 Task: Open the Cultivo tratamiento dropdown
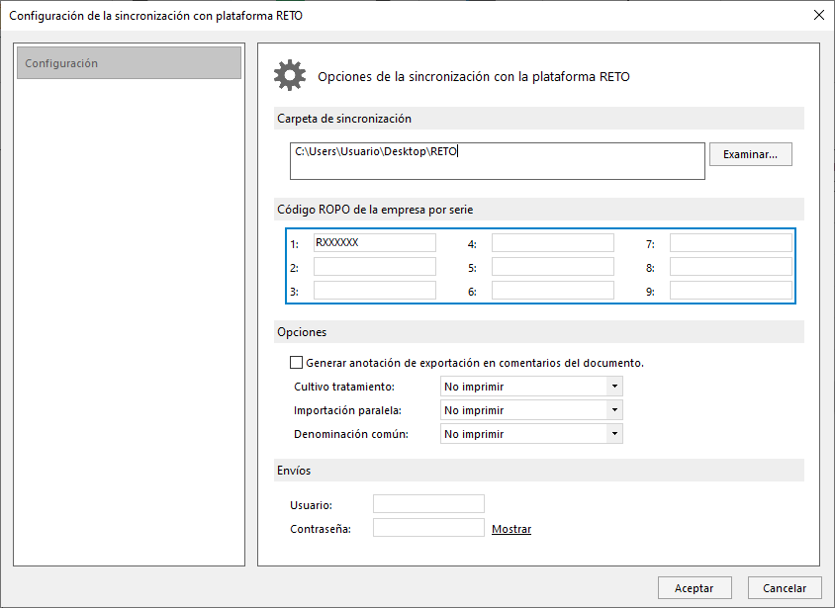click(x=531, y=387)
